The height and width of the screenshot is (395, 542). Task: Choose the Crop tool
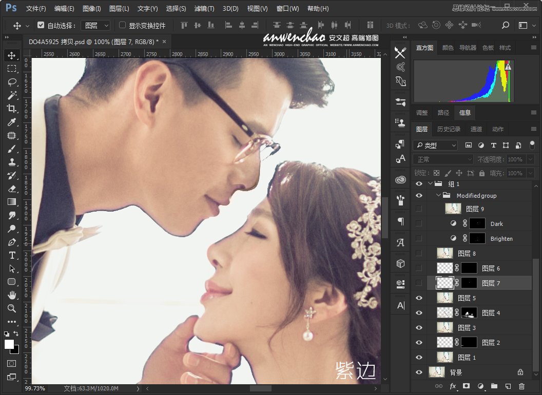pos(11,109)
